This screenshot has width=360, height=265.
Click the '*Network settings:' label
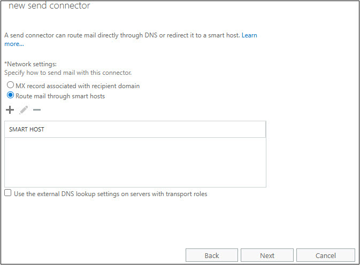pos(30,64)
